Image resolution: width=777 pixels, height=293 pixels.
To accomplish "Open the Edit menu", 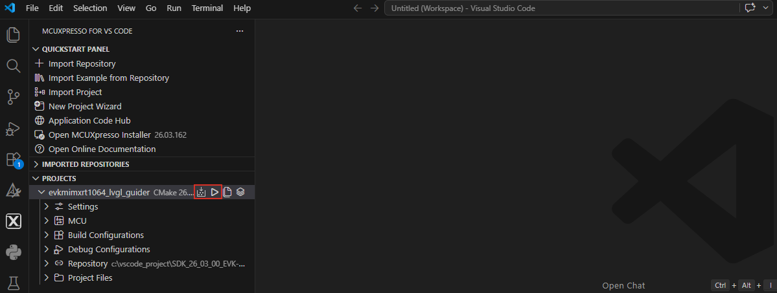I will click(56, 8).
